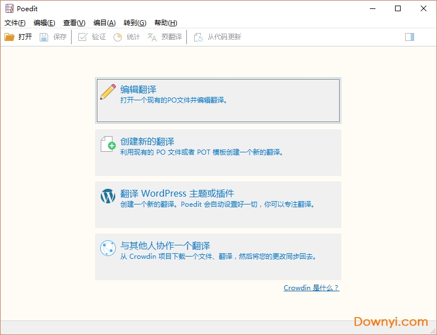Image resolution: width=437 pixels, height=335 pixels.
Task: Click the 保存 toolbar label
Action: [60, 37]
